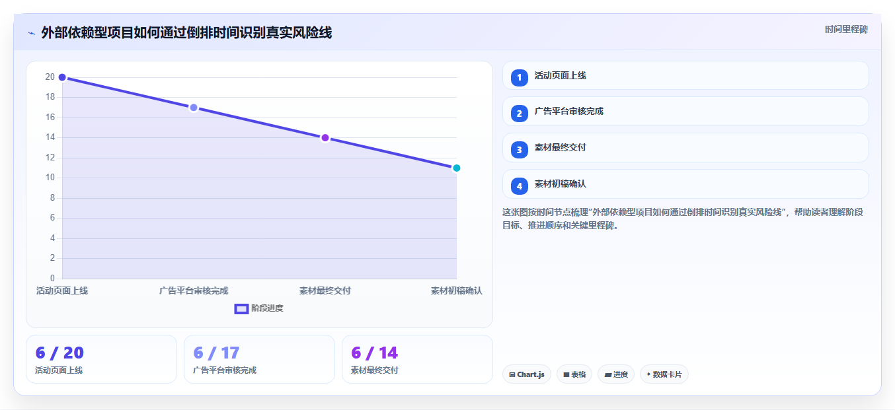Click the 数据卡片 tag

(664, 374)
